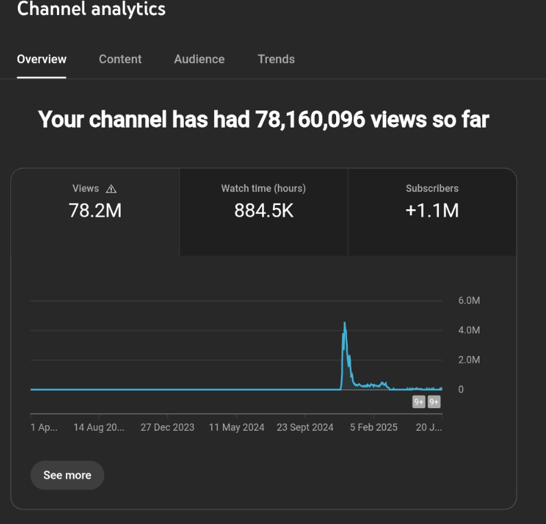Image resolution: width=546 pixels, height=524 pixels.
Task: Click the 78,160,096 views headline text
Action: coord(263,119)
